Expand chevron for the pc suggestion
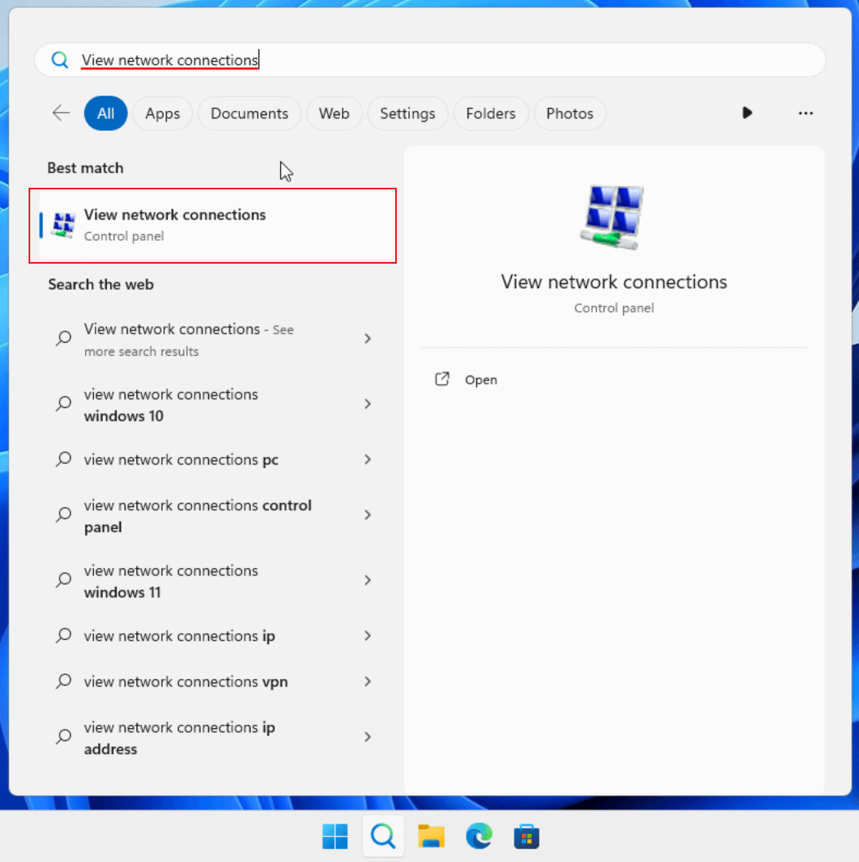This screenshot has width=859, height=862. 367,460
